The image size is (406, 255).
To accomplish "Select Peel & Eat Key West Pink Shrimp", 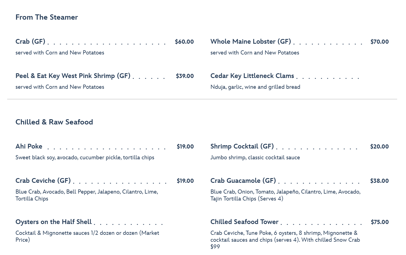I will [x=73, y=76].
